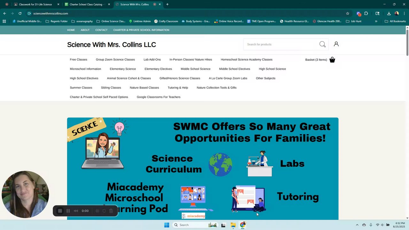
Task: Click the Windows taskbar Search box
Action: (x=195, y=225)
